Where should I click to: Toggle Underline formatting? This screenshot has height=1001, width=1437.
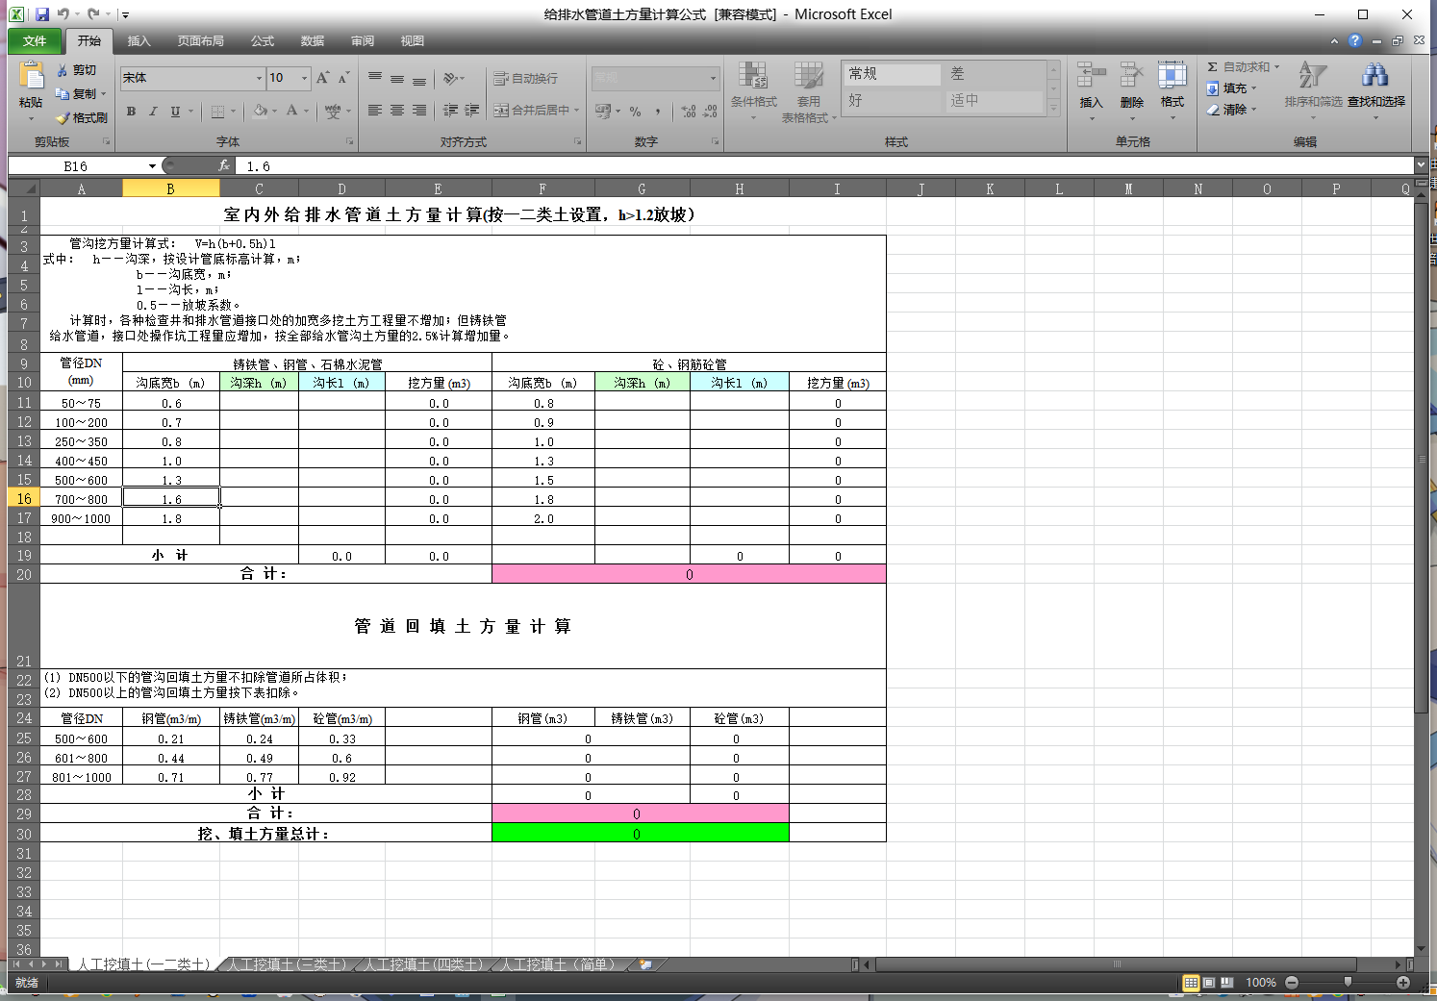175,112
